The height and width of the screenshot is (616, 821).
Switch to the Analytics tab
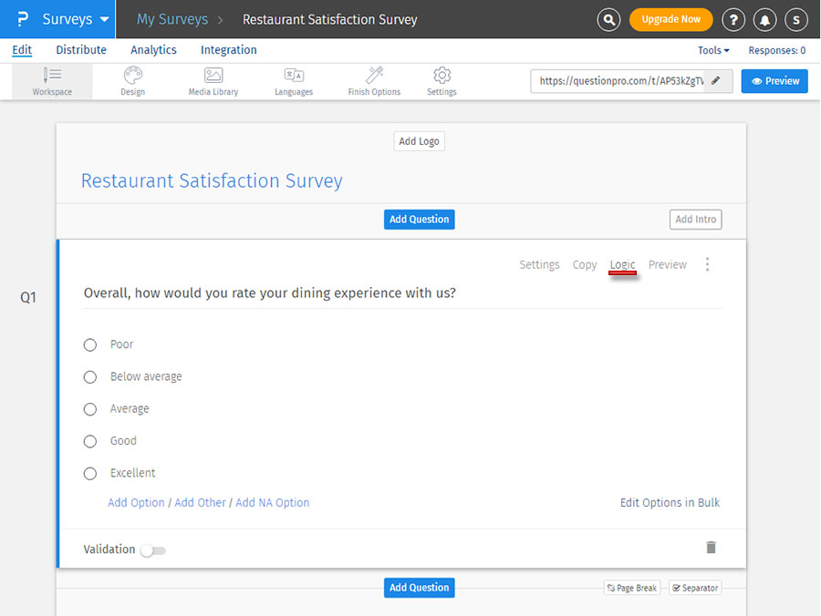pyautogui.click(x=153, y=50)
